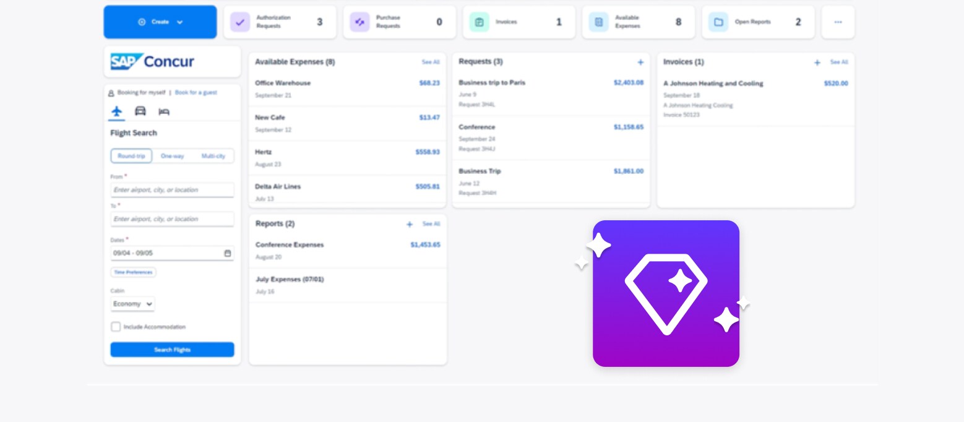Open the A Johnson Heating and Cooling invoice

pyautogui.click(x=755, y=99)
